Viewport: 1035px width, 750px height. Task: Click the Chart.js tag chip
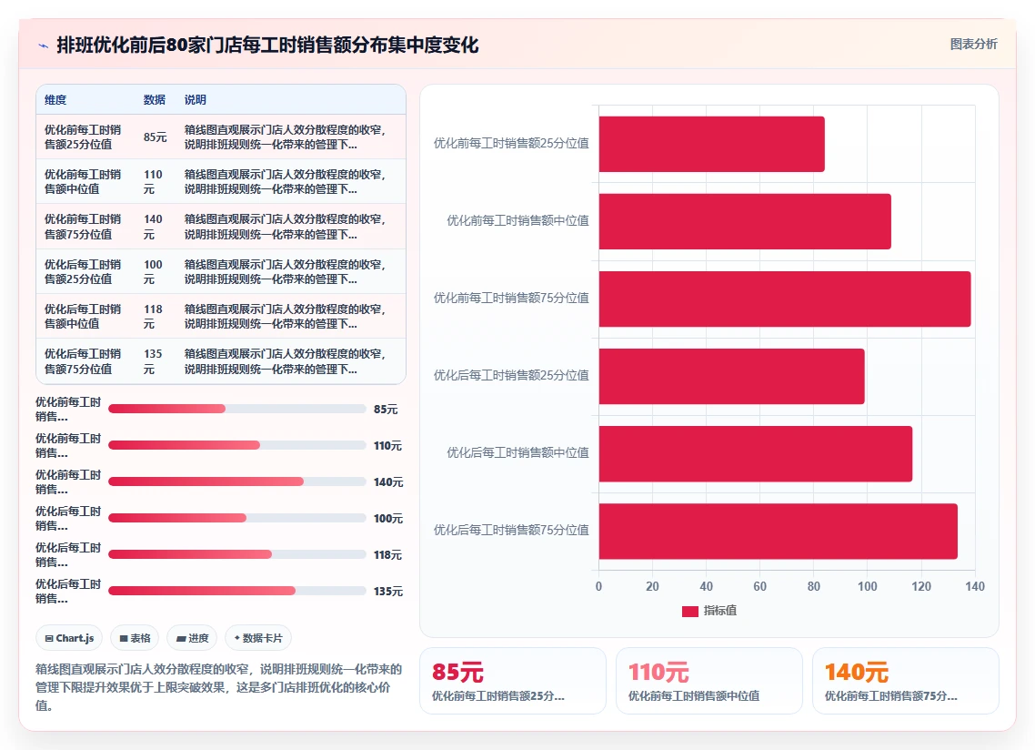(69, 638)
